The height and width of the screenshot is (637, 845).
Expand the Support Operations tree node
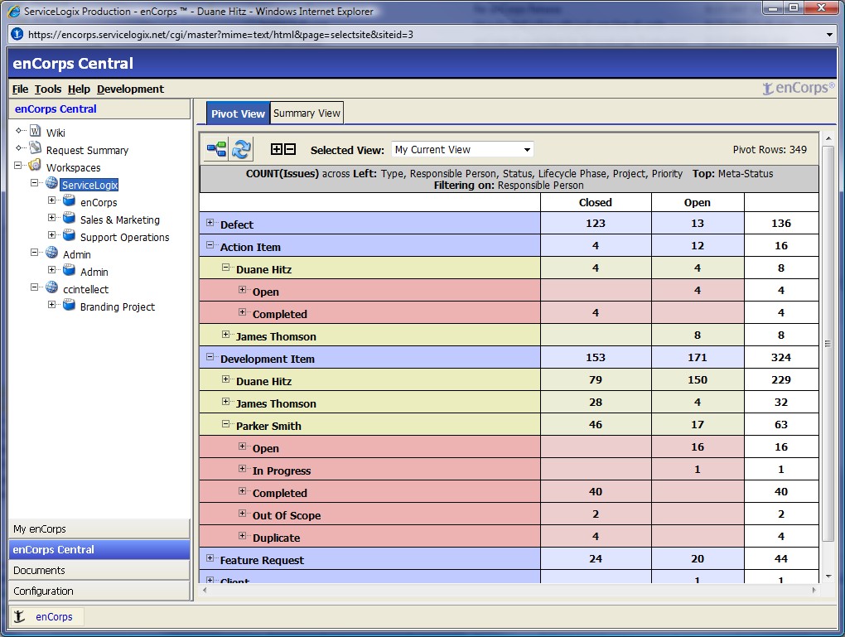coord(51,235)
